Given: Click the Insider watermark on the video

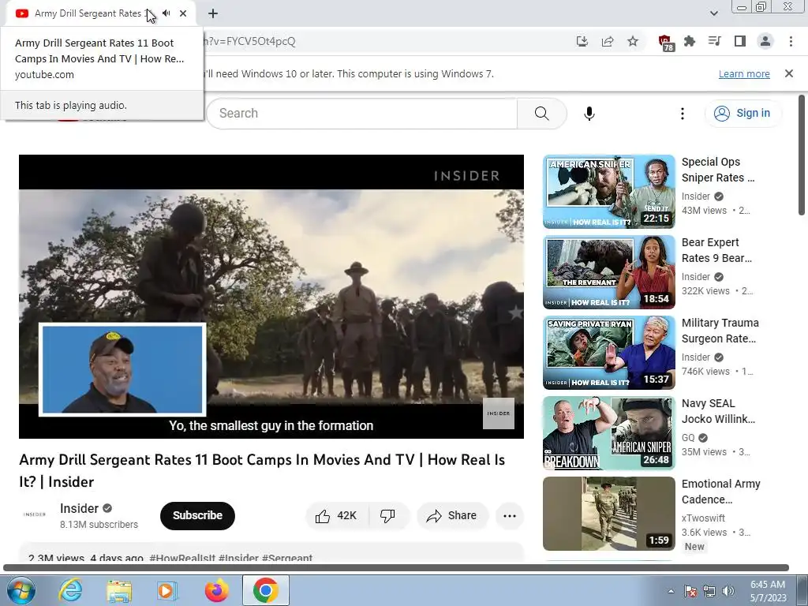Looking at the screenshot, I should [x=499, y=413].
